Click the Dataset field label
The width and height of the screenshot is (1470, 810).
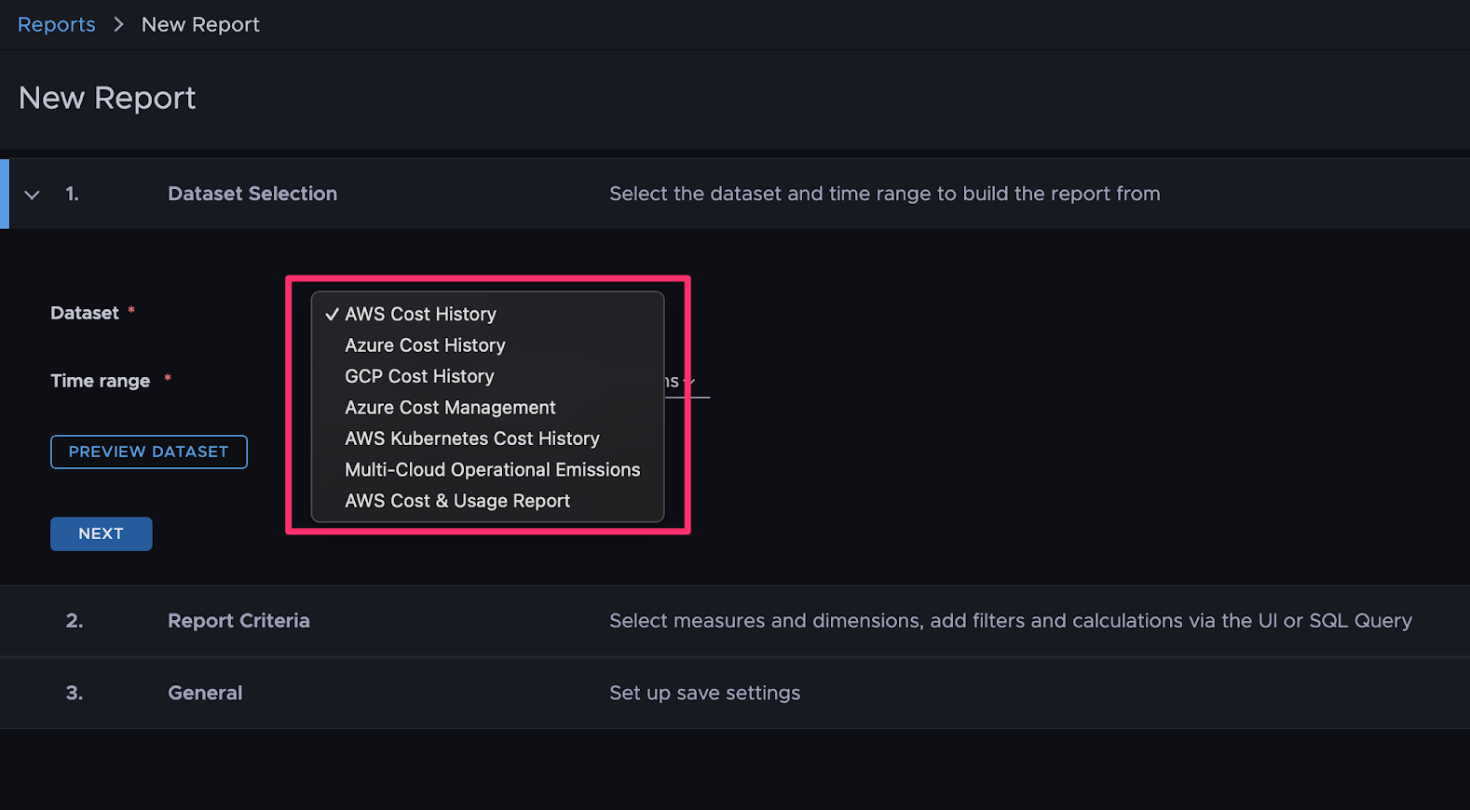point(85,313)
